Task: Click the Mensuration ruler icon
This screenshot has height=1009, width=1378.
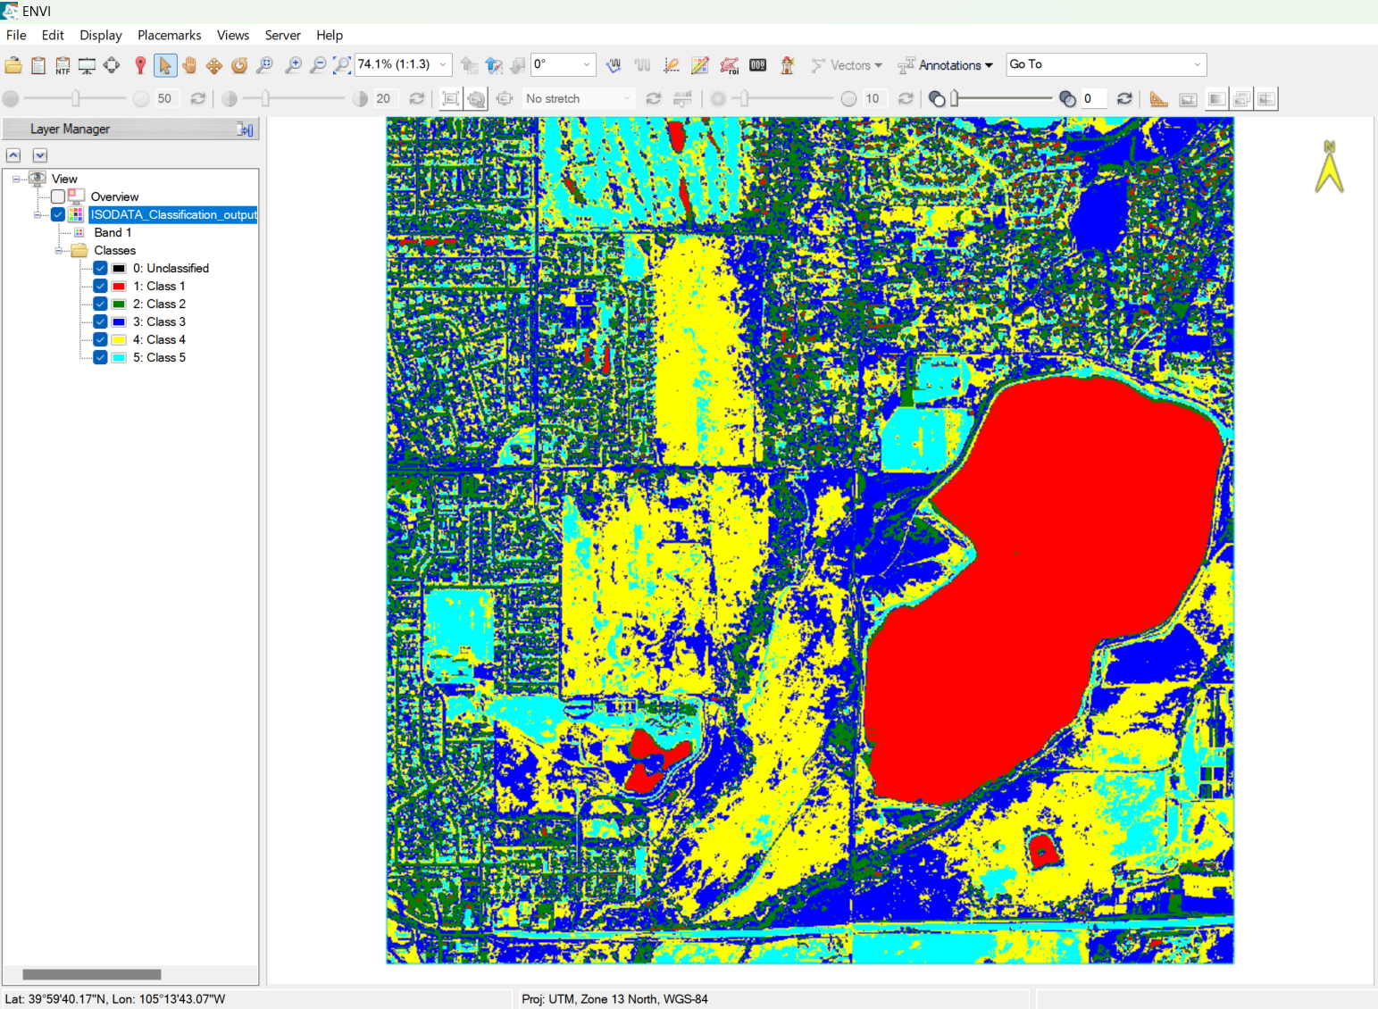Action: pos(1158,99)
